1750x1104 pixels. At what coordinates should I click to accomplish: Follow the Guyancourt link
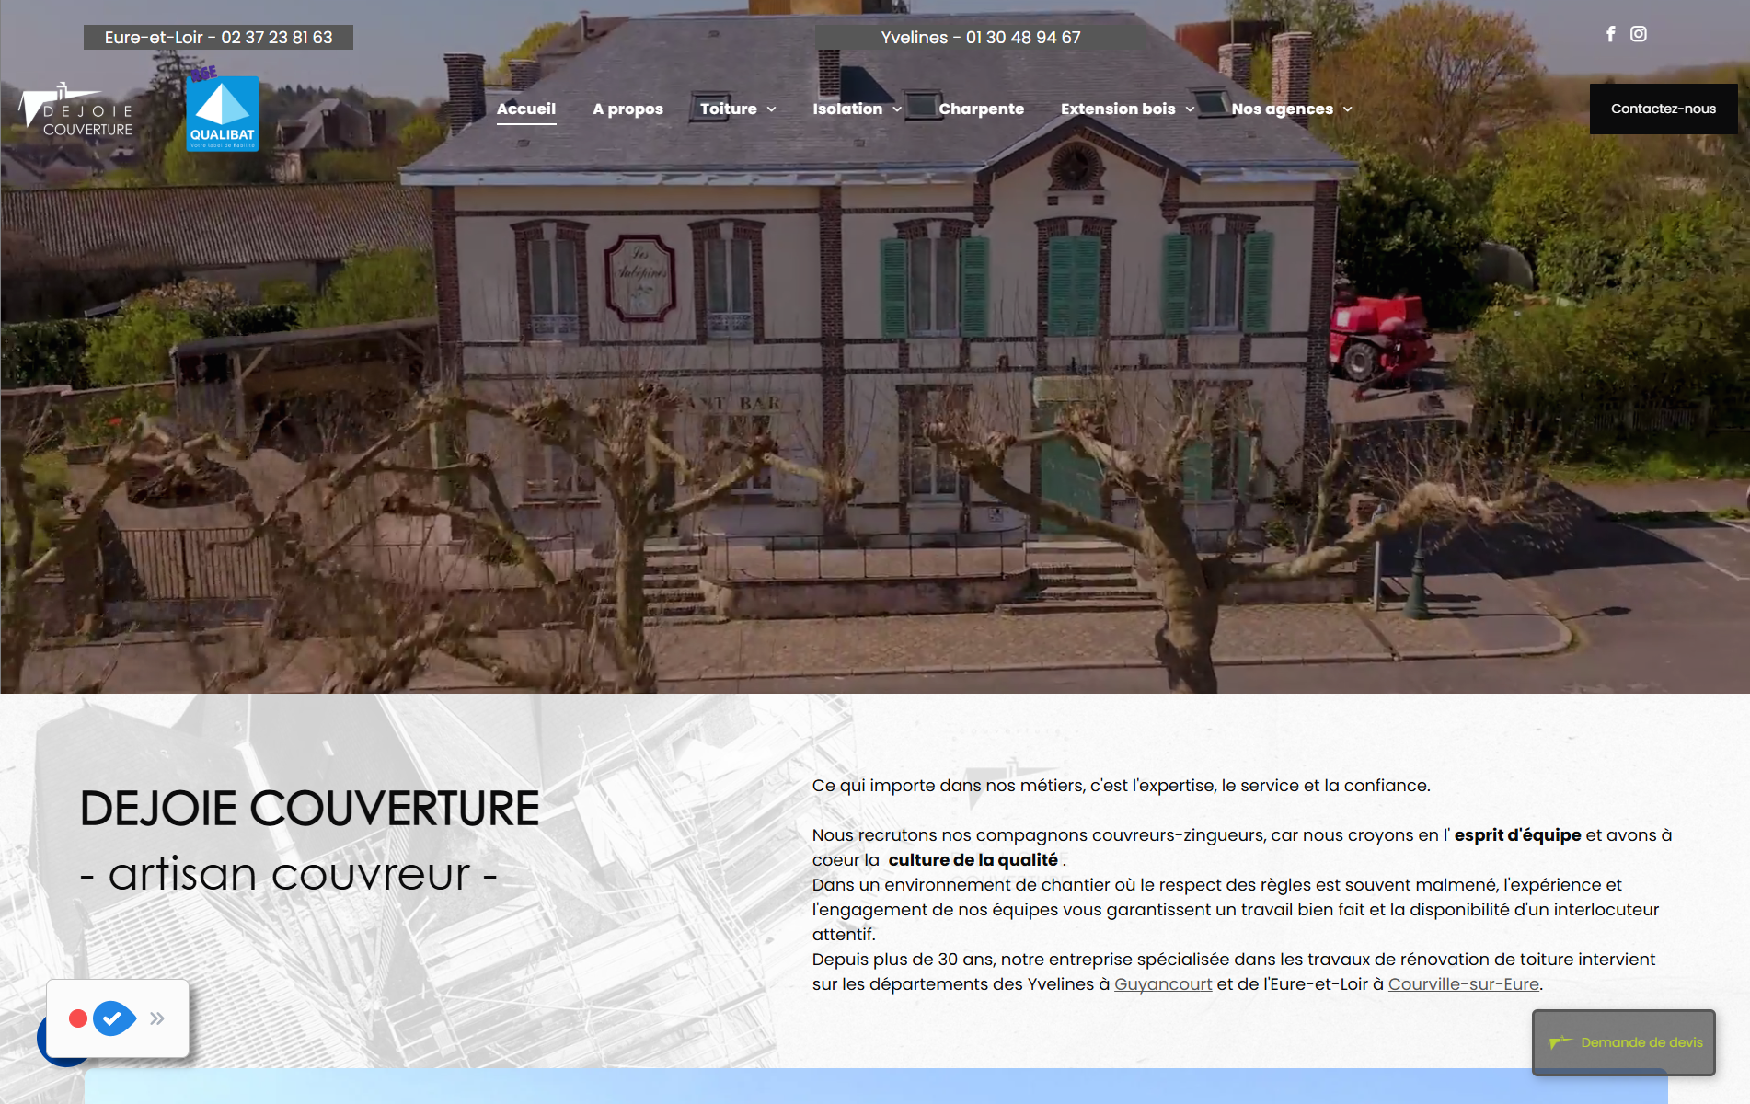coord(1163,984)
